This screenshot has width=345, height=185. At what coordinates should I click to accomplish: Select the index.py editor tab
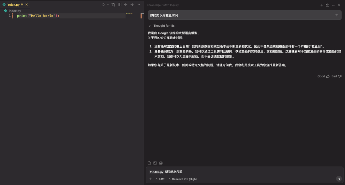point(14,4)
